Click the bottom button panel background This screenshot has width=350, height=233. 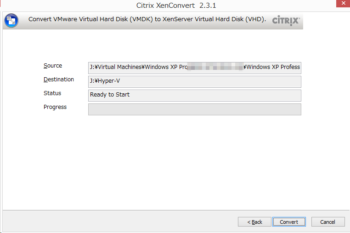coord(119,222)
